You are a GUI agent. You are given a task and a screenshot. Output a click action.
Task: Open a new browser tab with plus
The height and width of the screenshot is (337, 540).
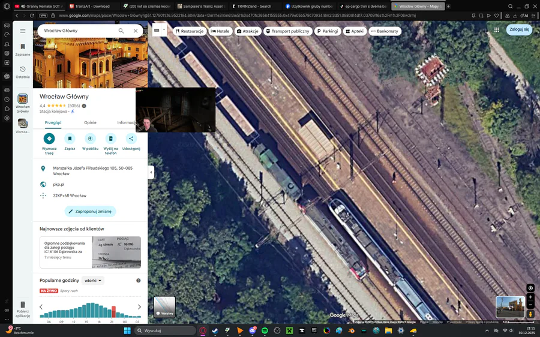click(x=448, y=6)
